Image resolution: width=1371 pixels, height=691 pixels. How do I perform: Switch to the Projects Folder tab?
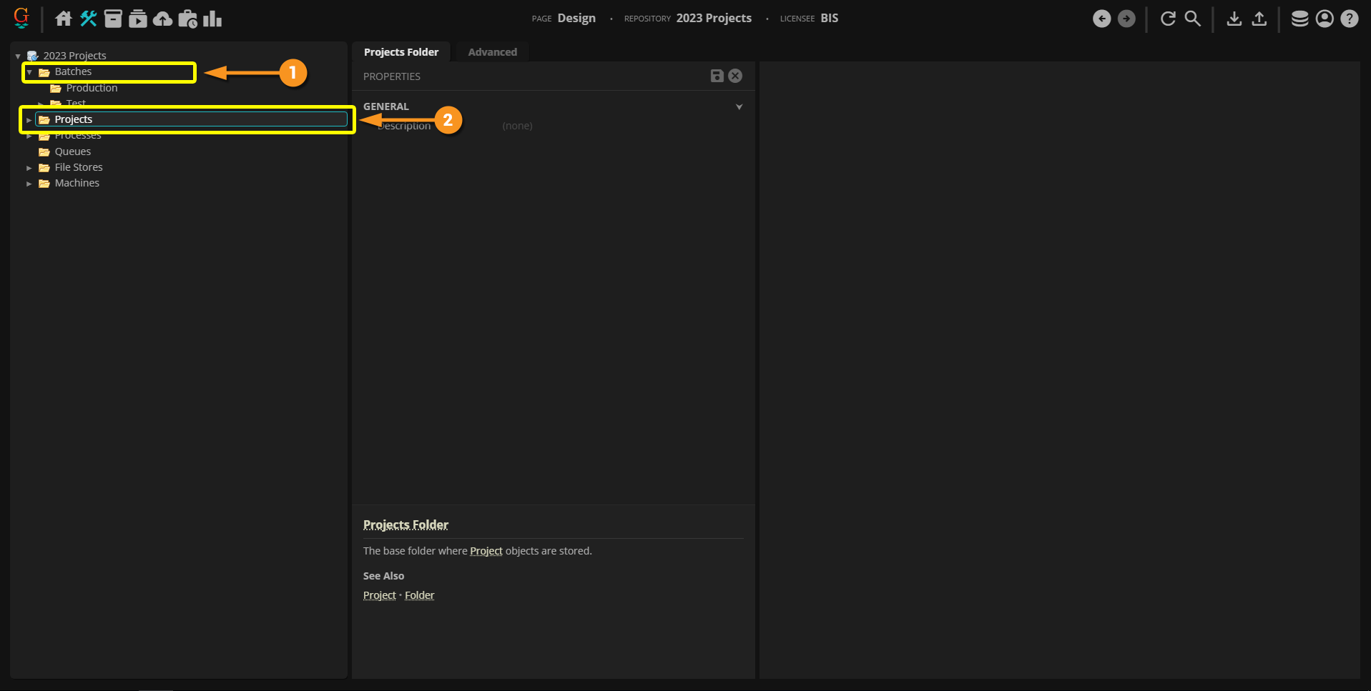click(x=401, y=52)
